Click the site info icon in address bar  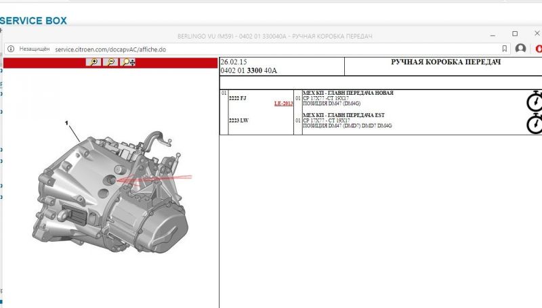coord(10,49)
